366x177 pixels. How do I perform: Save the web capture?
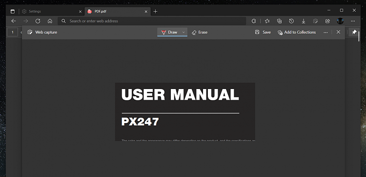[263, 32]
